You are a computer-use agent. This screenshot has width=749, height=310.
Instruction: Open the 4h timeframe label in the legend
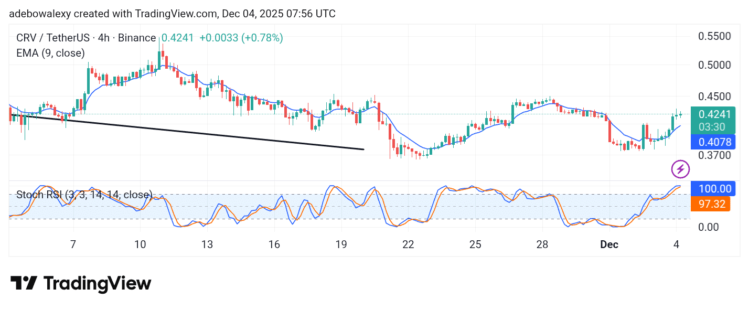[105, 38]
